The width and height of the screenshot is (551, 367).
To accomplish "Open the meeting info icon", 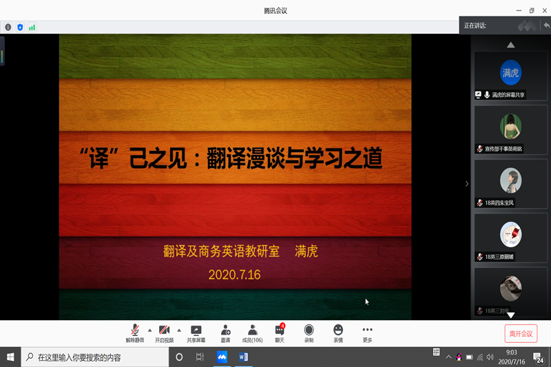I will point(8,27).
